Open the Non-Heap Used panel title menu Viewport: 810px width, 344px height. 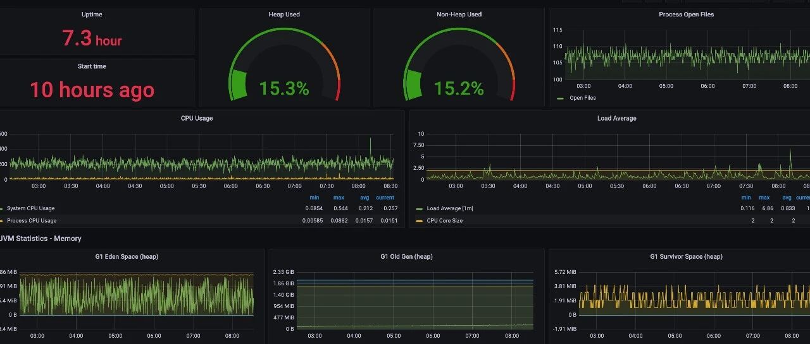[x=459, y=15]
